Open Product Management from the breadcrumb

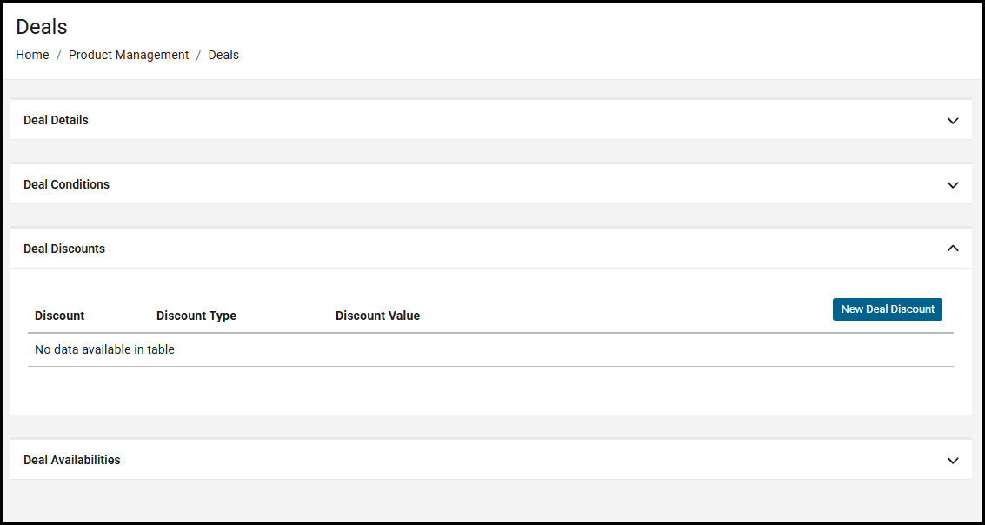[x=129, y=55]
